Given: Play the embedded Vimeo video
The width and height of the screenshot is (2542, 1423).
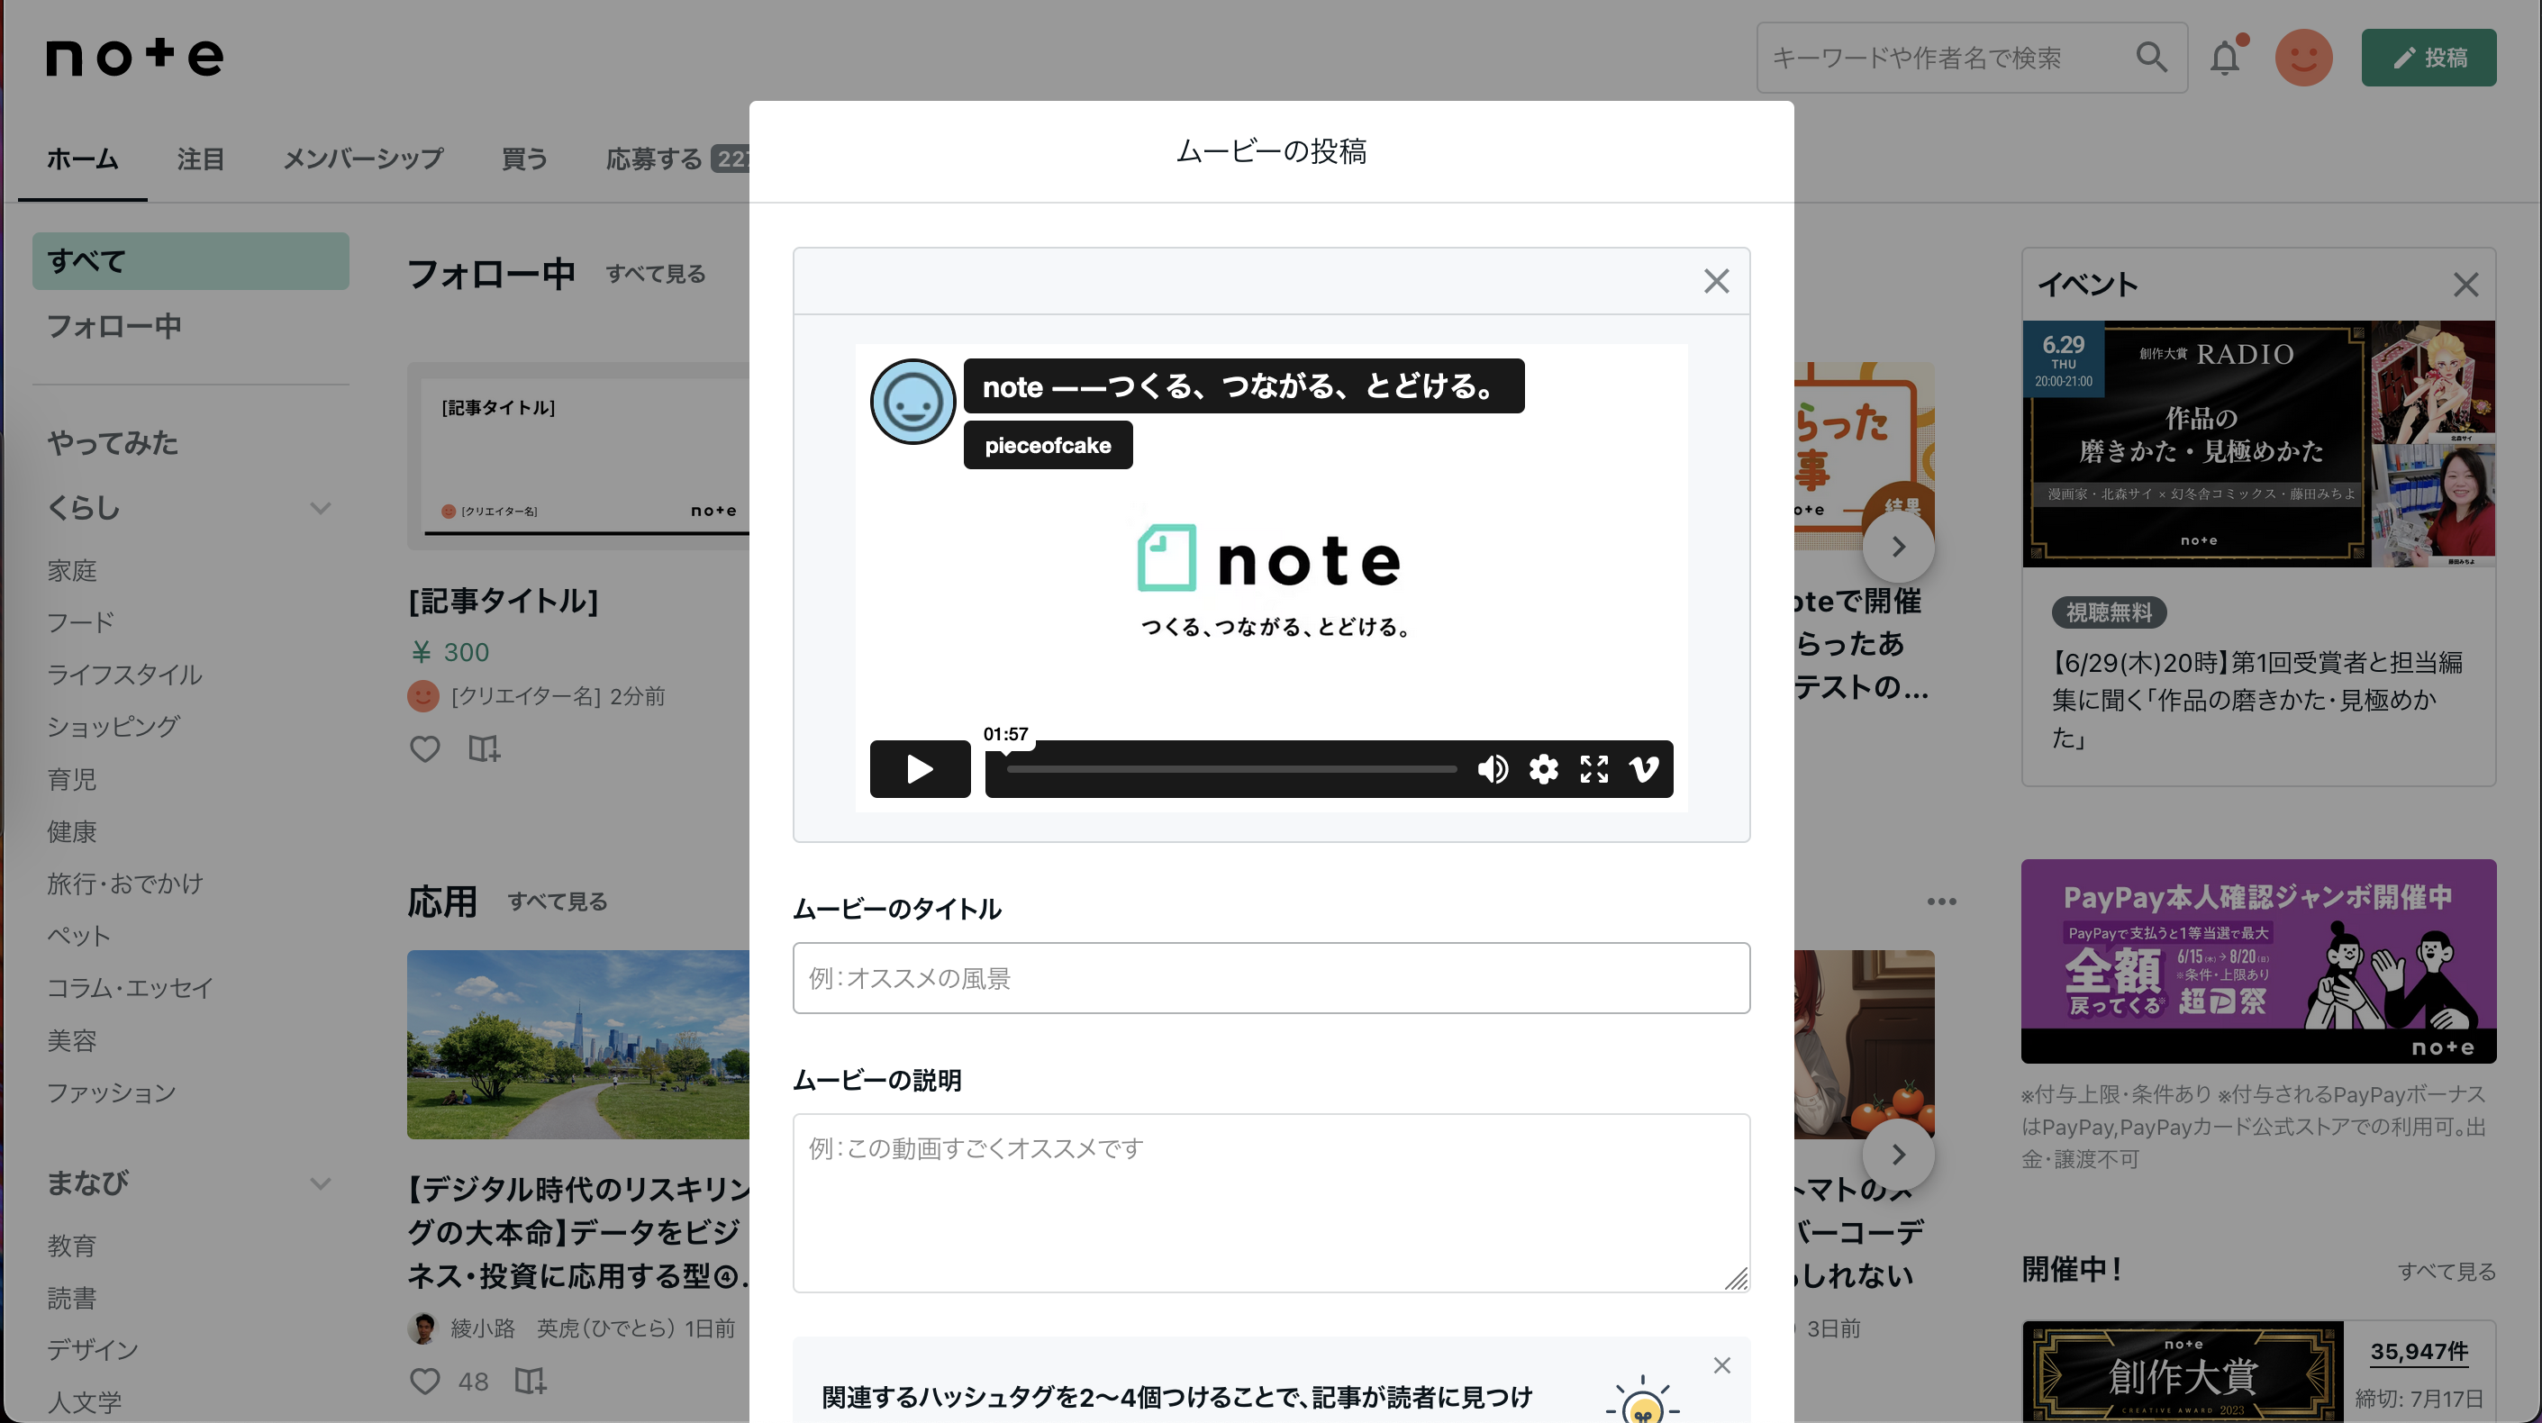Looking at the screenshot, I should [x=920, y=769].
